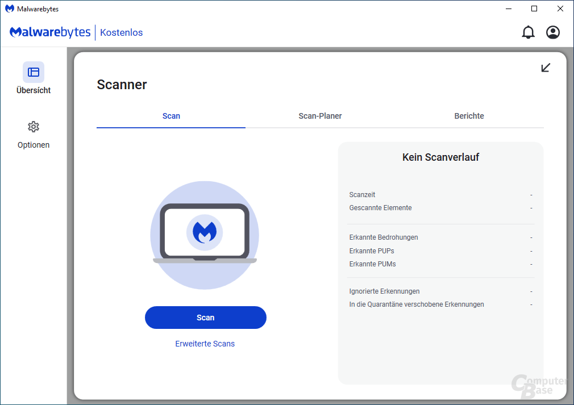Click the Erkannte PUPs row label
574x405 pixels.
[372, 251]
